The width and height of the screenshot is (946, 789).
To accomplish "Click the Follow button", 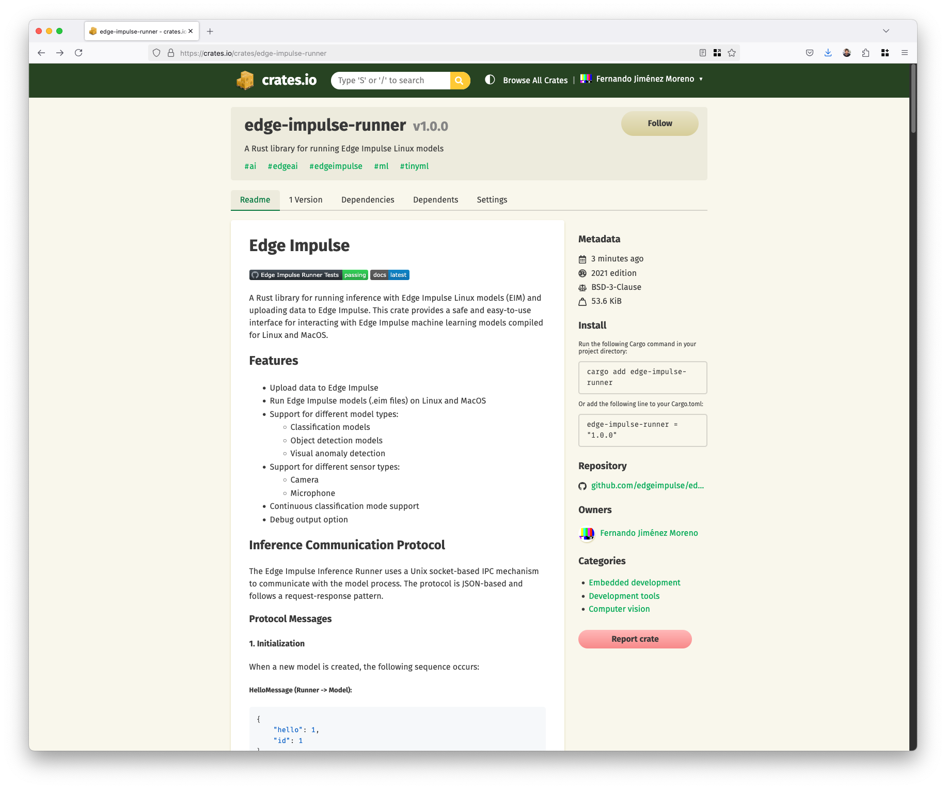I will point(660,123).
